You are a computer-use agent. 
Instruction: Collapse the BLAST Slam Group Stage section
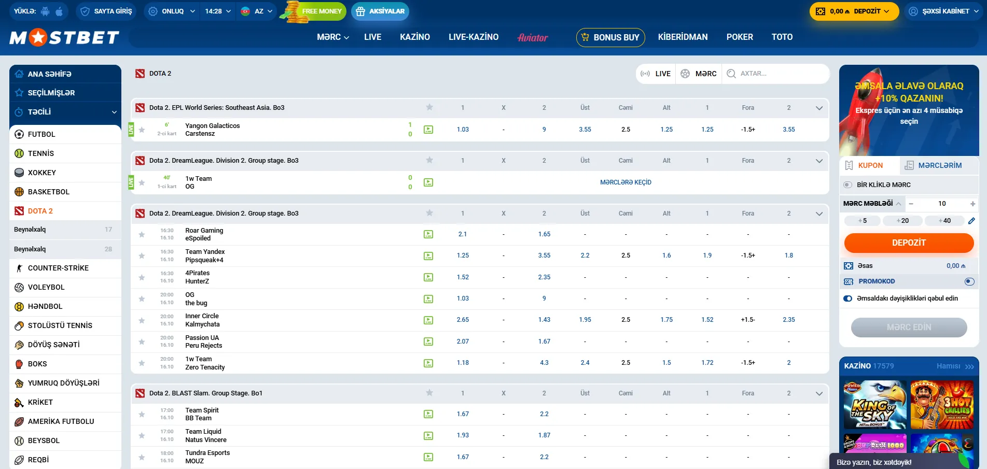819,393
